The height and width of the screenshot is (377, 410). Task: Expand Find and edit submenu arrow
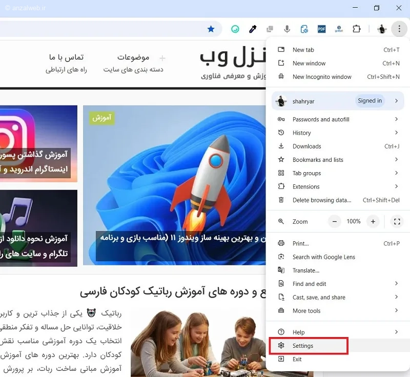(x=396, y=283)
